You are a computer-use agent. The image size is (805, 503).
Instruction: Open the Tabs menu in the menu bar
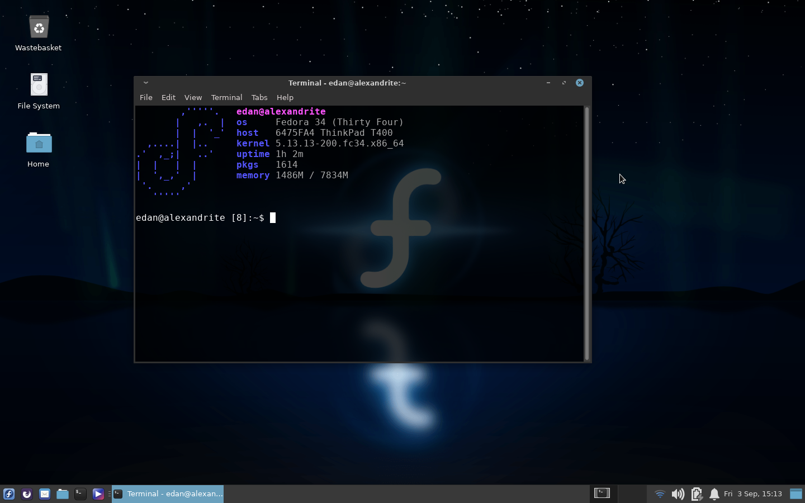[259, 97]
